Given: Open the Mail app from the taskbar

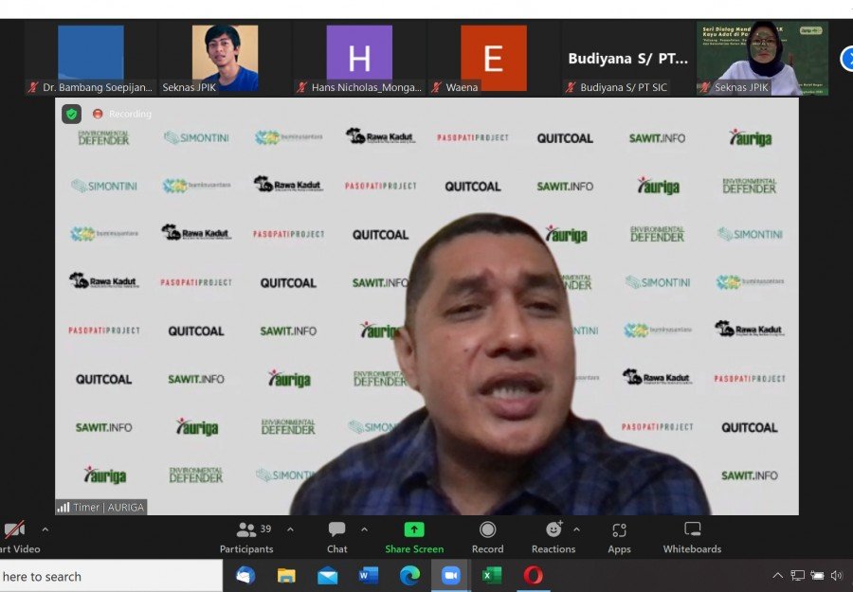Looking at the screenshot, I should [x=328, y=576].
